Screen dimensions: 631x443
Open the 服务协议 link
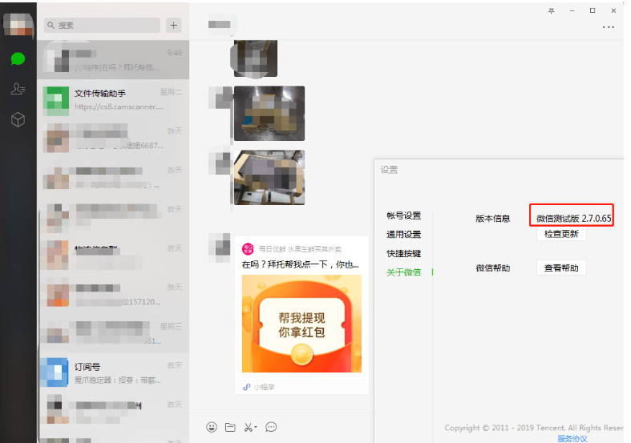[x=572, y=438]
